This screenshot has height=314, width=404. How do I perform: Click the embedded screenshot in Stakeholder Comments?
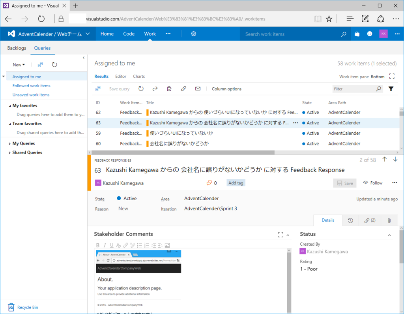(138, 279)
